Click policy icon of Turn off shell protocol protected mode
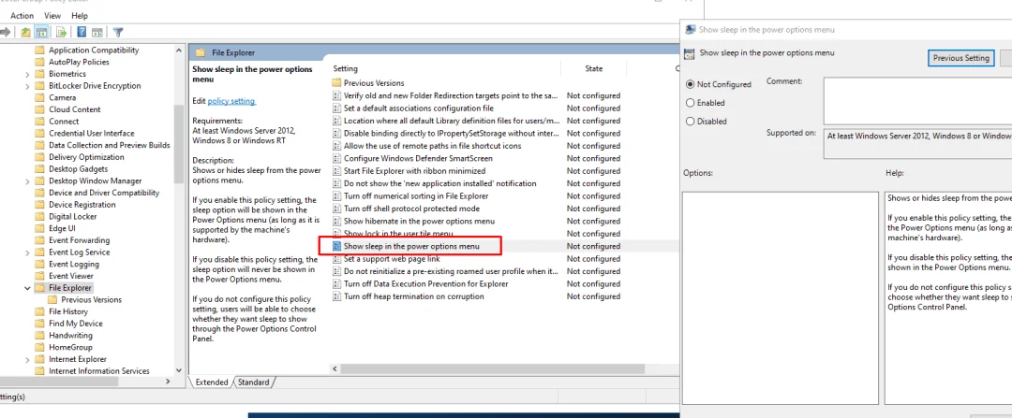Screen dimensions: 1012x418 point(336,209)
